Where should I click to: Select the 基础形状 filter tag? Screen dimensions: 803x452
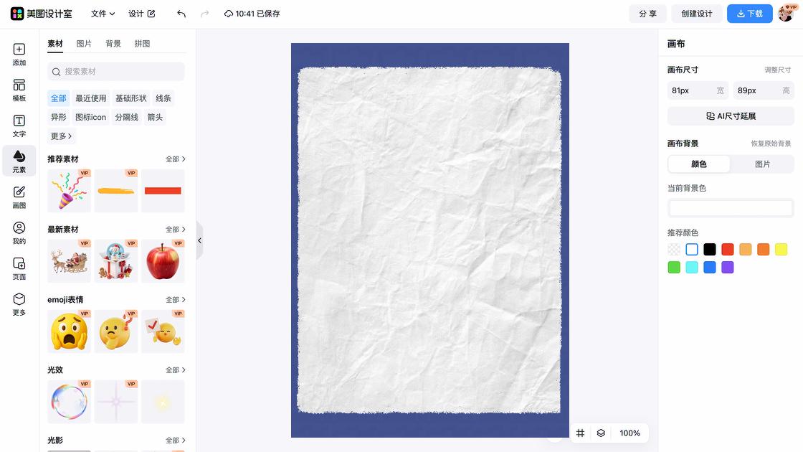click(x=130, y=98)
